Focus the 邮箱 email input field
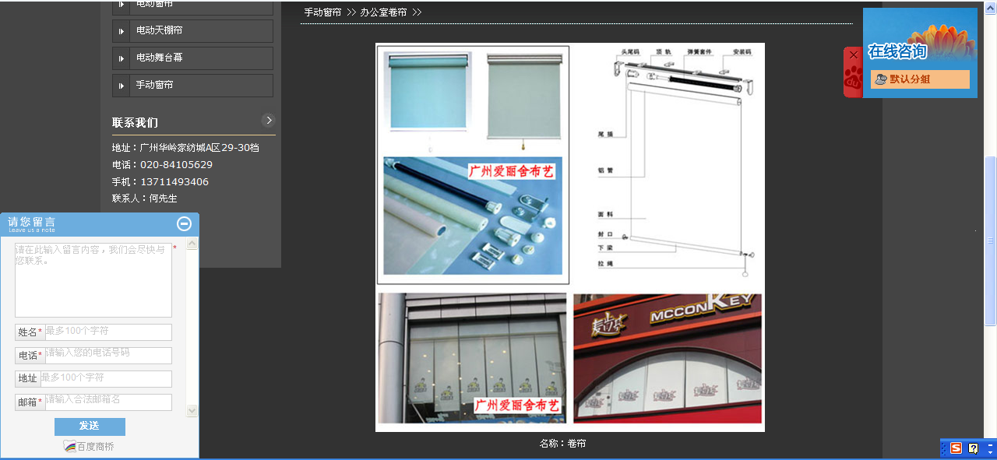Viewport: 997px width, 460px height. [x=107, y=402]
